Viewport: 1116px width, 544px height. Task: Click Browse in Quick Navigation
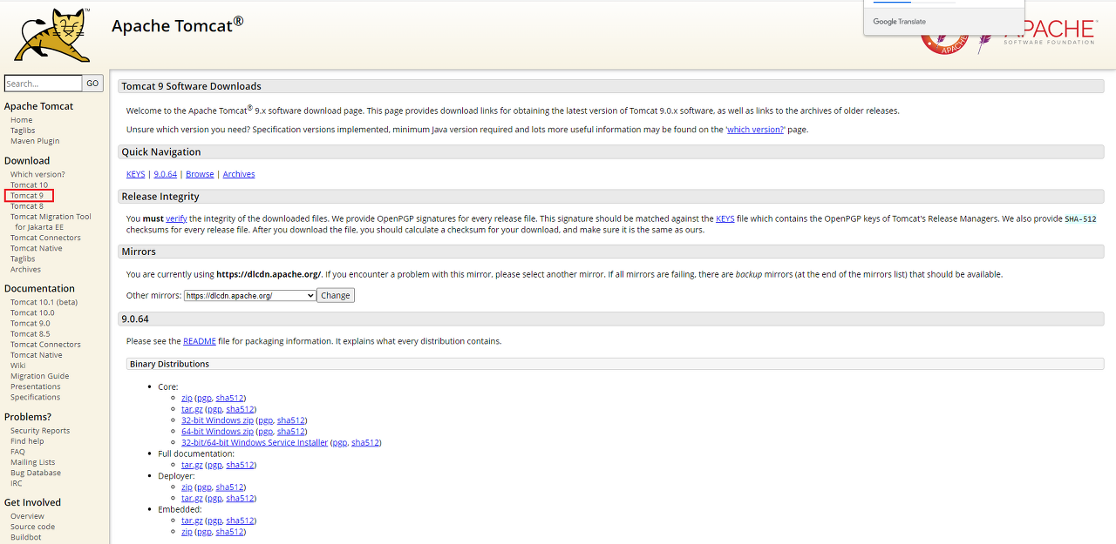pos(200,174)
